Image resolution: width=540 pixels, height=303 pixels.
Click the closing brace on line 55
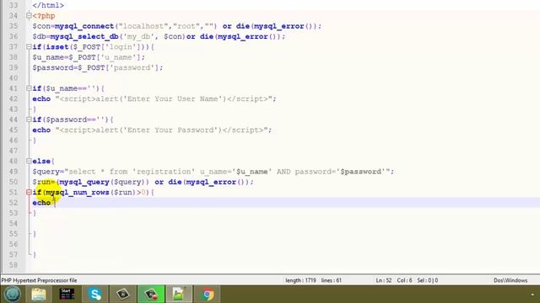tap(35, 234)
